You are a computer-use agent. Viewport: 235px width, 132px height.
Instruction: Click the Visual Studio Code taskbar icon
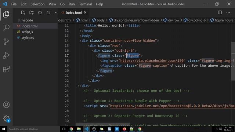pyautogui.click(x=87, y=129)
